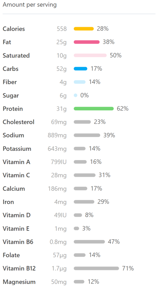
Task: Select the light pink Saturated fat bar
Action: point(90,55)
